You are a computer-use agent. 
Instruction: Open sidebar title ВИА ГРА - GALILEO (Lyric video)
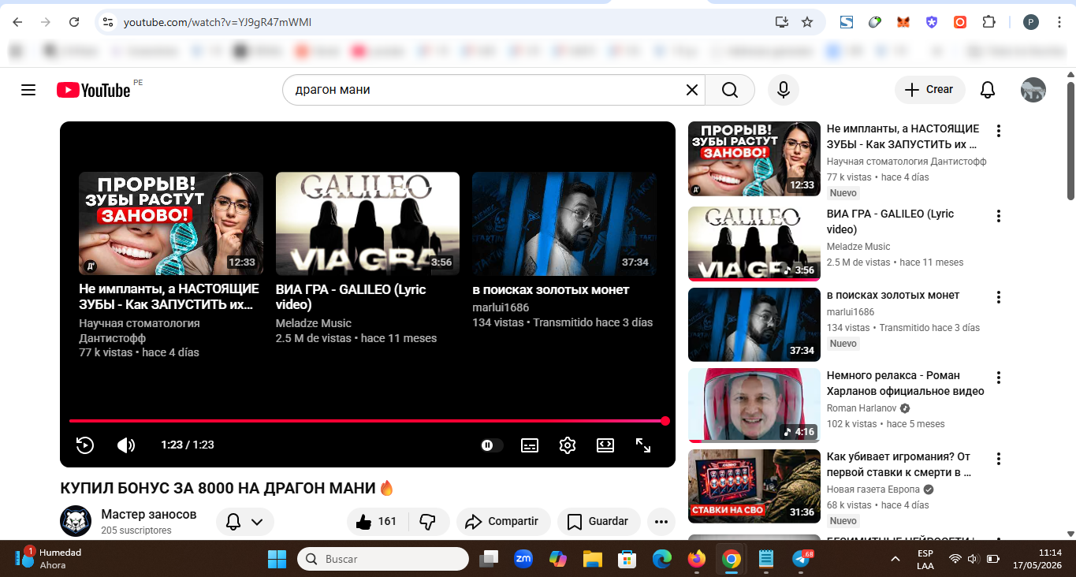[890, 221]
